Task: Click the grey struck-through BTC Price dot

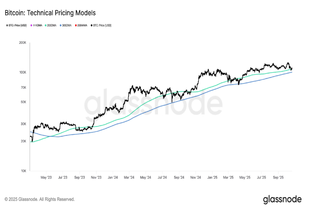Action: coord(7,25)
